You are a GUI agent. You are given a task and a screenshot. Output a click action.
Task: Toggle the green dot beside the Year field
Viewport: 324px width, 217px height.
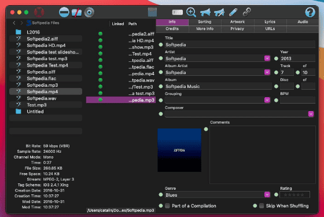coord(276,58)
